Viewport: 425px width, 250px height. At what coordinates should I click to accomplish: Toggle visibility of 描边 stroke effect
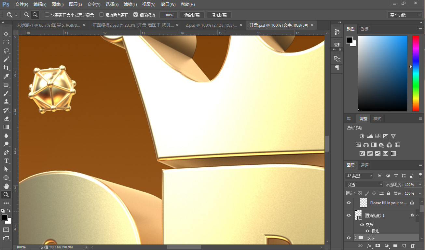tap(368, 231)
